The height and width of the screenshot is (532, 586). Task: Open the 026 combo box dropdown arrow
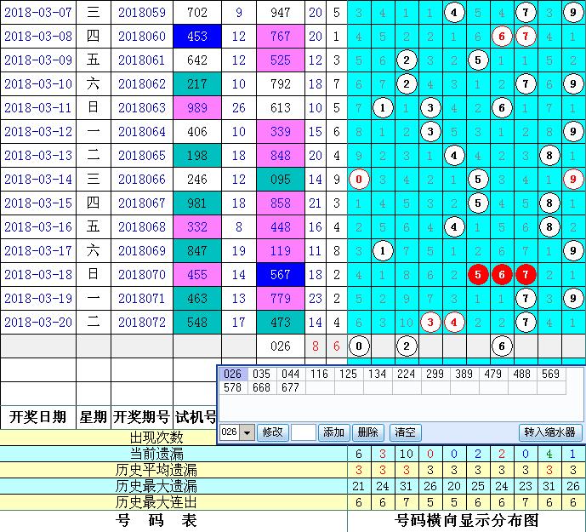[247, 432]
